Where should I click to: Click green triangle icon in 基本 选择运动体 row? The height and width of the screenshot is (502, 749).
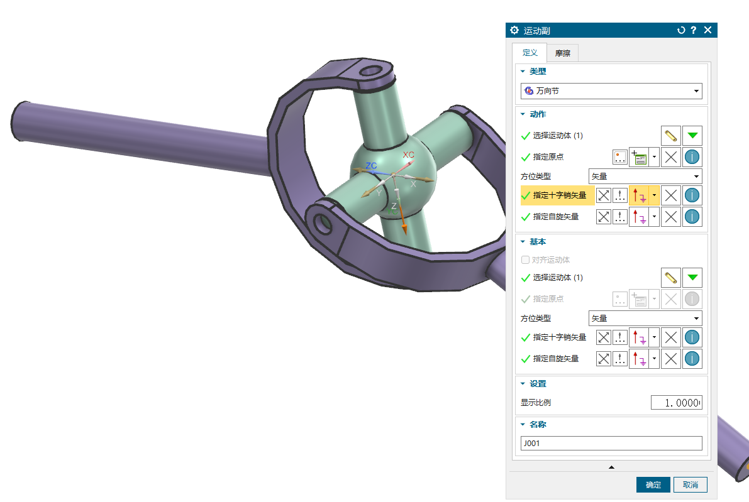coord(692,278)
